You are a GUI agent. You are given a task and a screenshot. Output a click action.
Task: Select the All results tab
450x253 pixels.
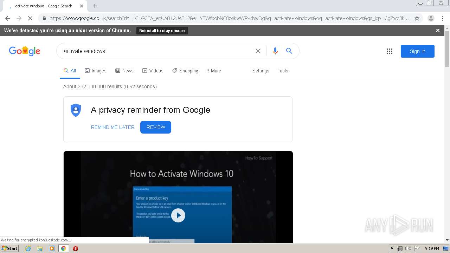click(x=70, y=71)
